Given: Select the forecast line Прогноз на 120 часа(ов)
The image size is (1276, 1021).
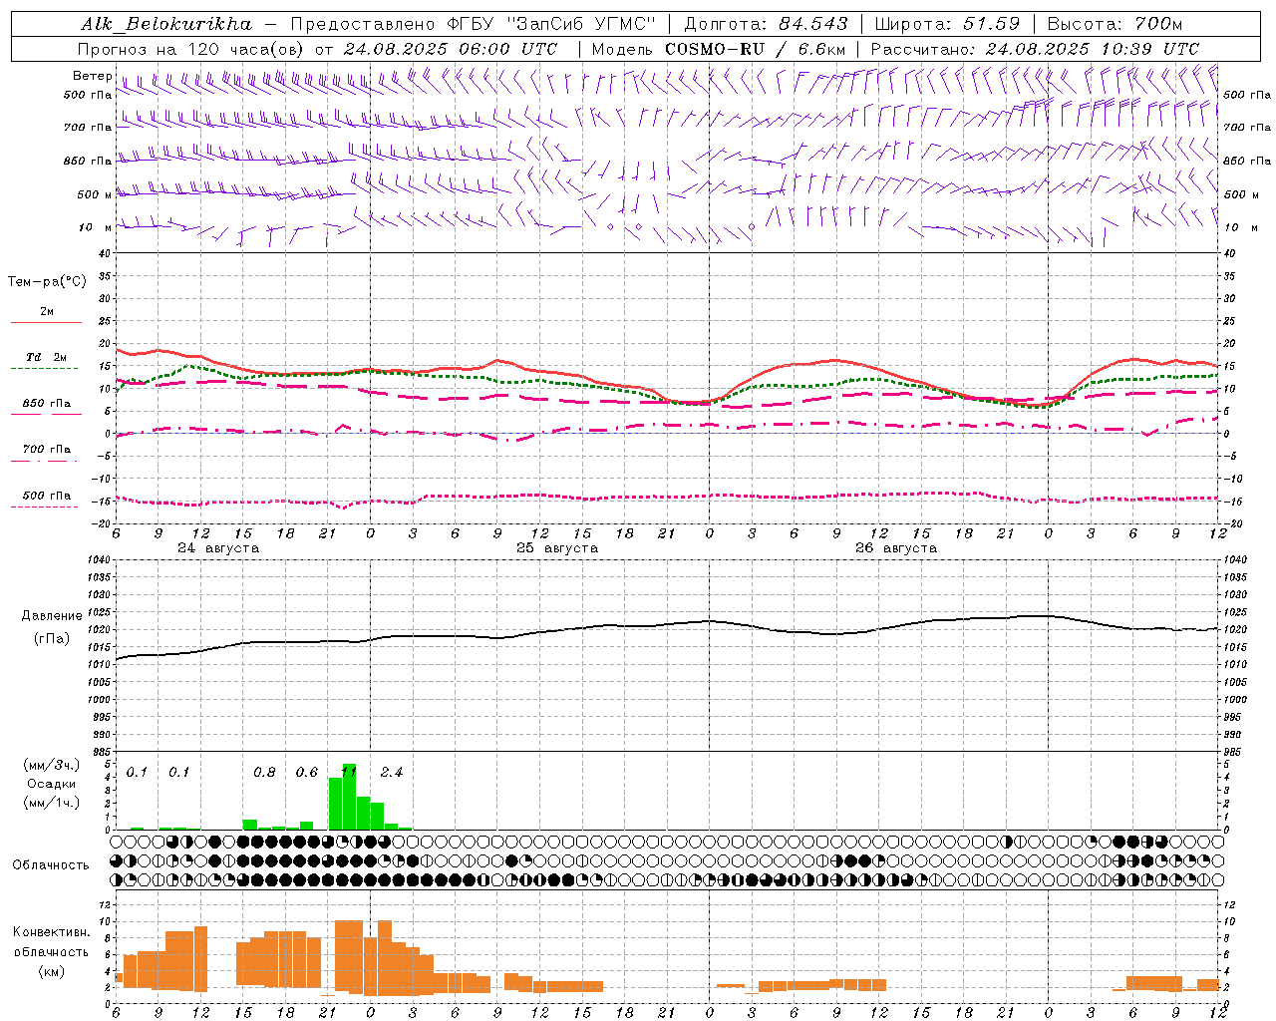Looking at the screenshot, I should coord(189,49).
